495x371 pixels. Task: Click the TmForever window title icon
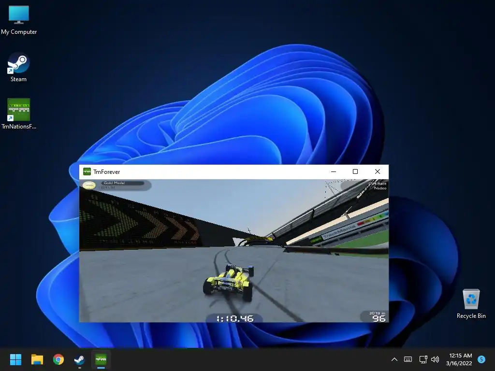pyautogui.click(x=87, y=171)
